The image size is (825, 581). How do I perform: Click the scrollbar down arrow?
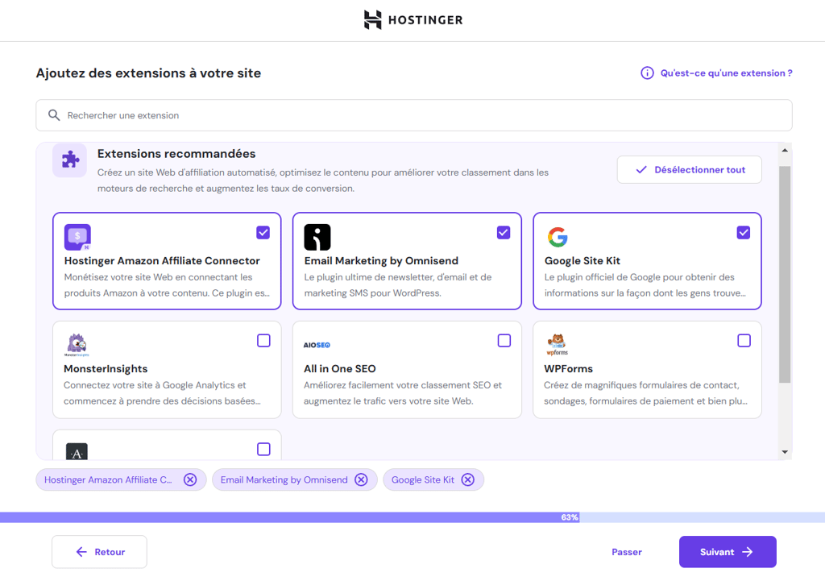785,452
